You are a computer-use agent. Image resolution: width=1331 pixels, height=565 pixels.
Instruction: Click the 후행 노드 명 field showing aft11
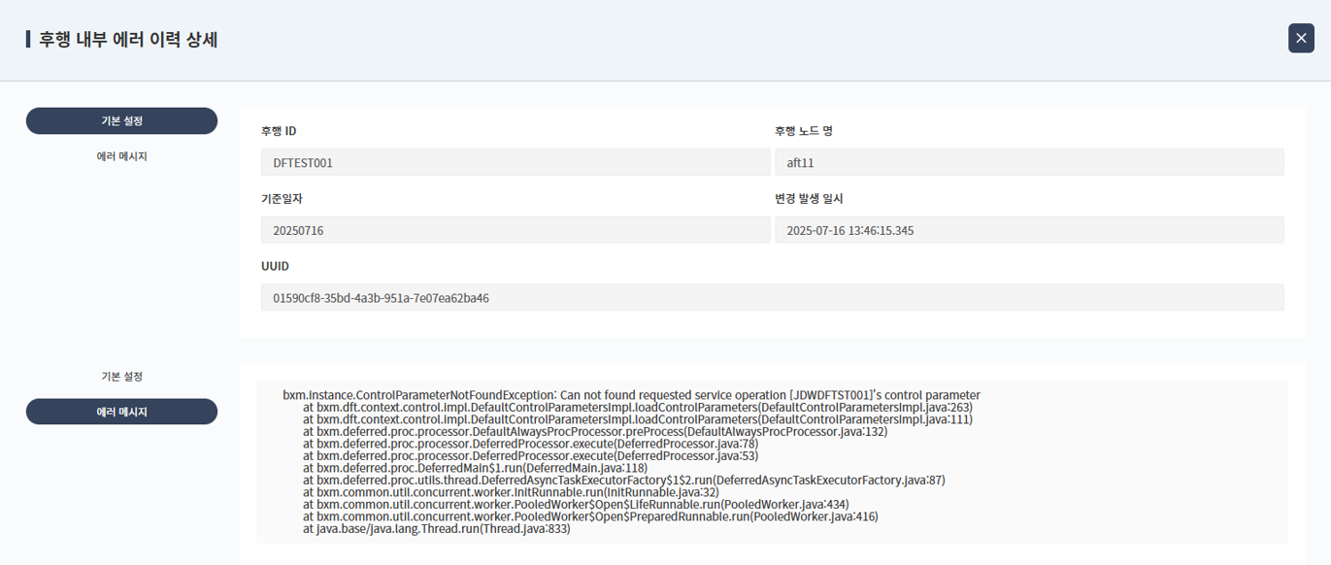pyautogui.click(x=1028, y=162)
